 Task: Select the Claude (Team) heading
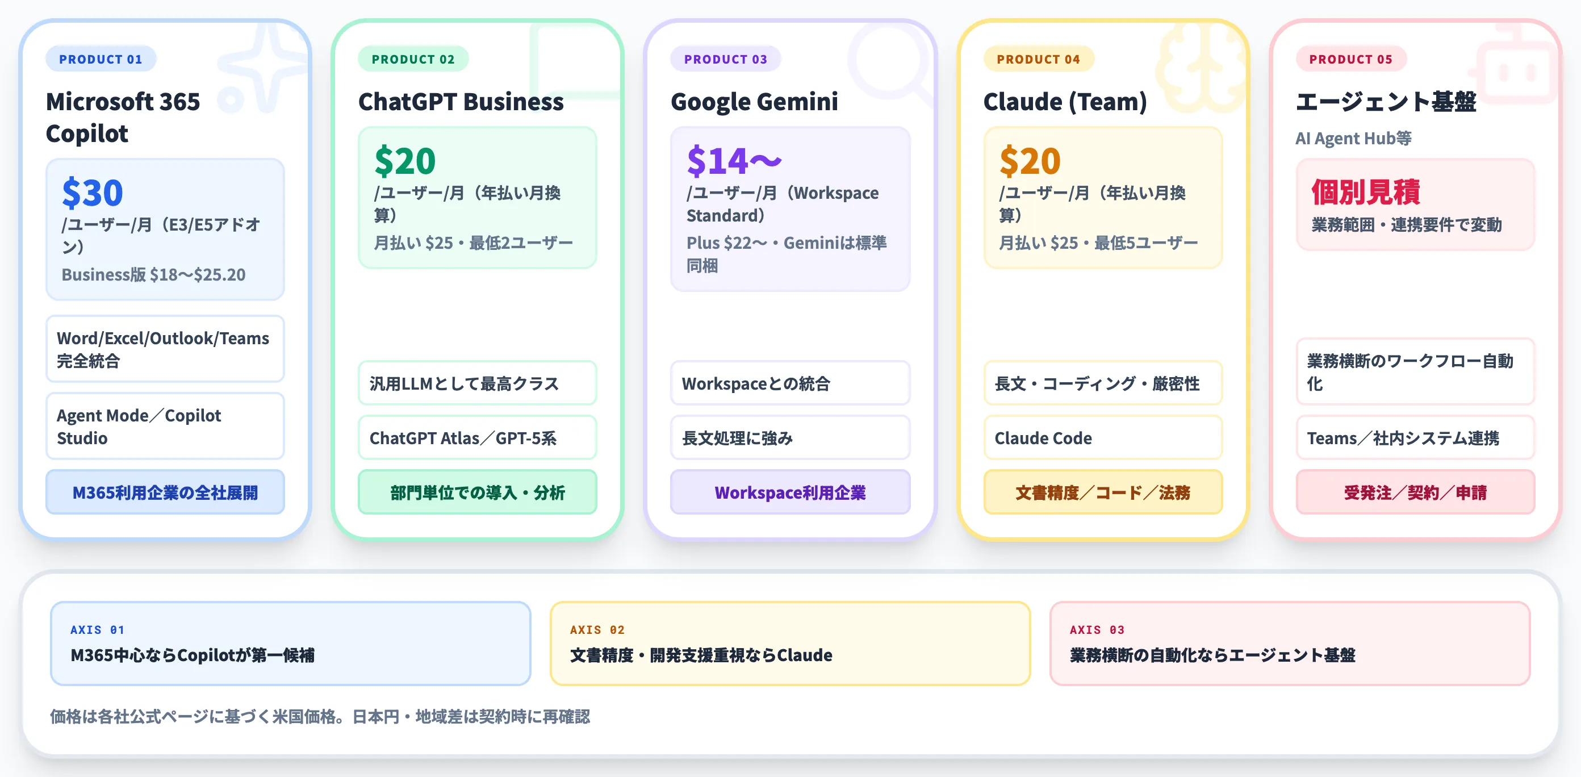pos(1065,101)
